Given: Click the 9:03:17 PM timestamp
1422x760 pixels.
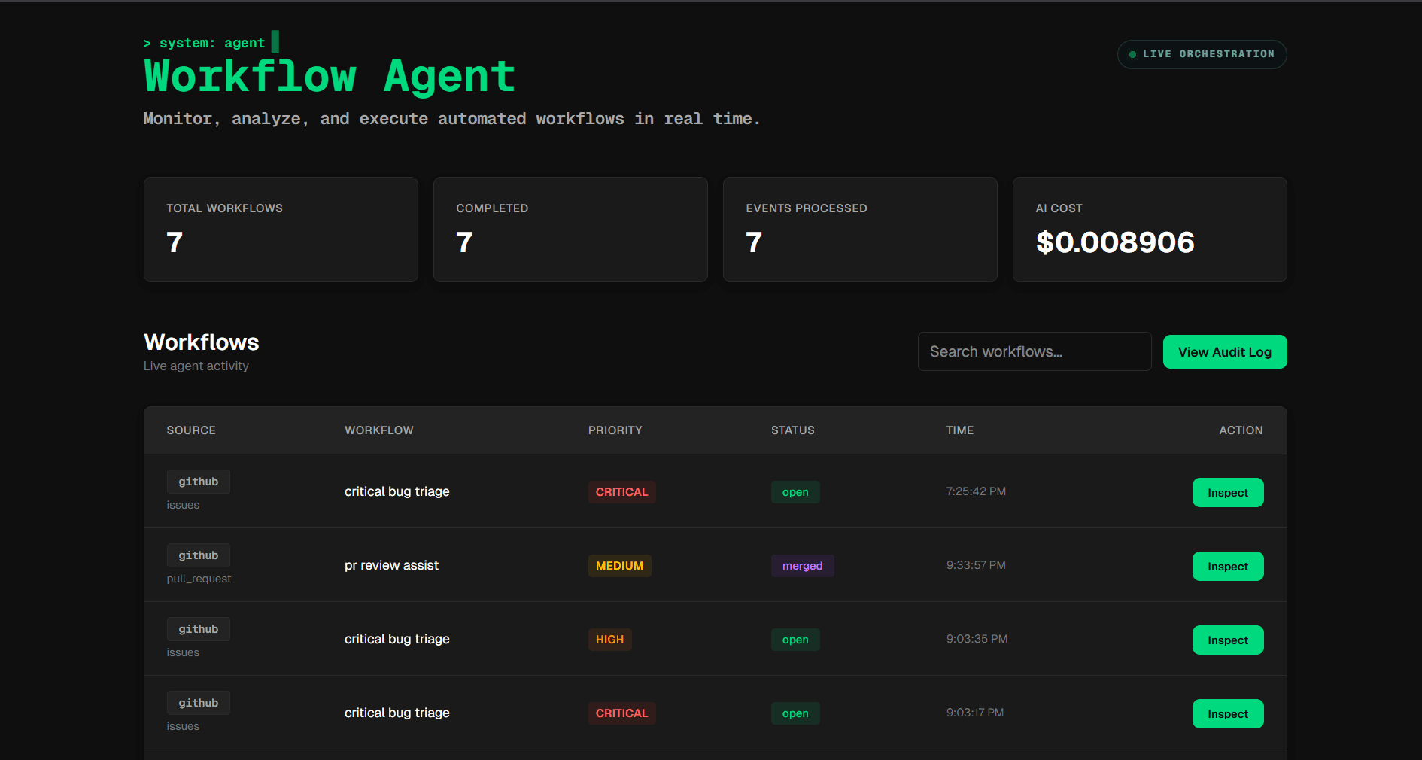Looking at the screenshot, I should pos(975,713).
